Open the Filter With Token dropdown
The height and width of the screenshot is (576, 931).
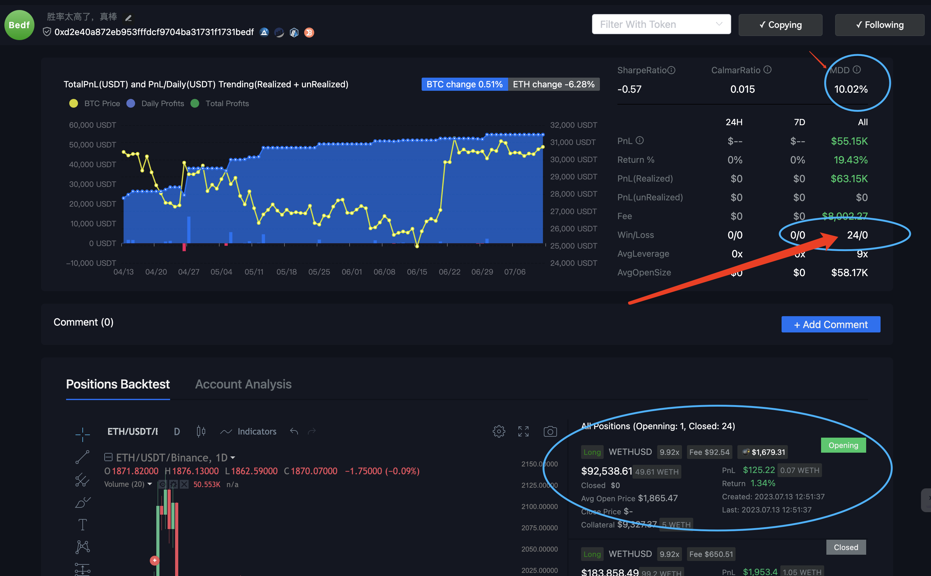pos(661,24)
